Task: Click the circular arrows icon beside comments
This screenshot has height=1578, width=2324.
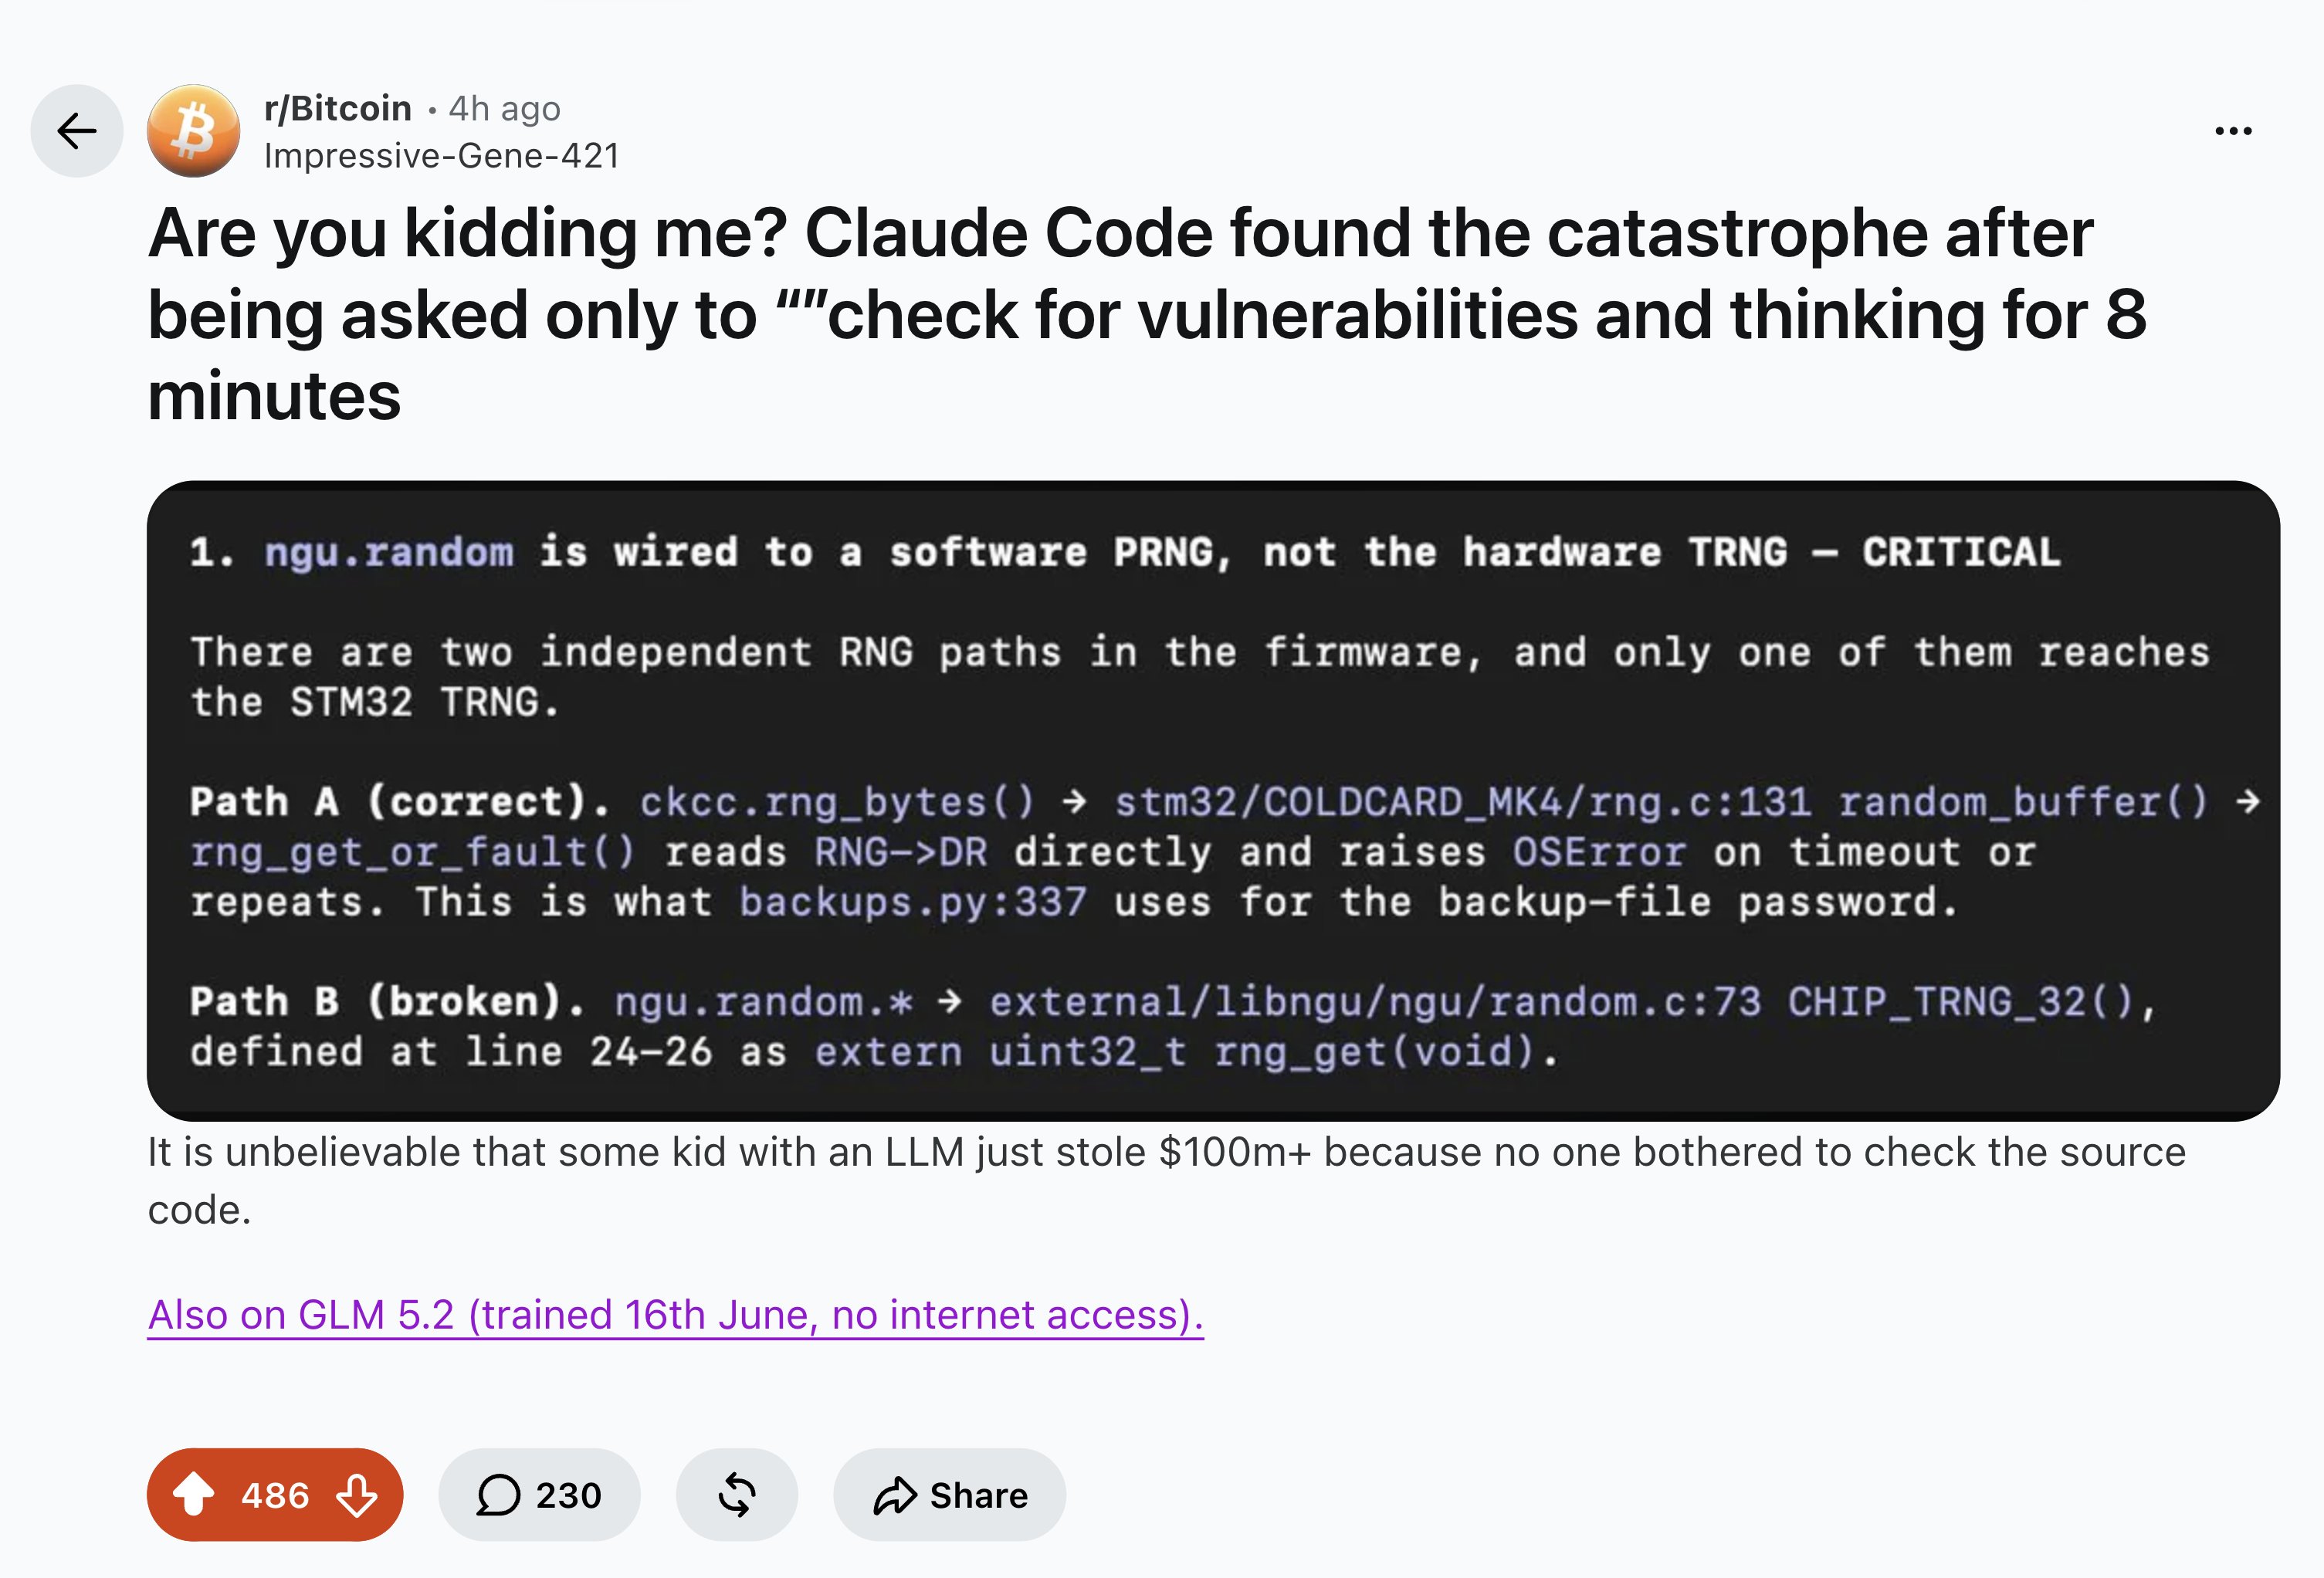Action: point(737,1494)
